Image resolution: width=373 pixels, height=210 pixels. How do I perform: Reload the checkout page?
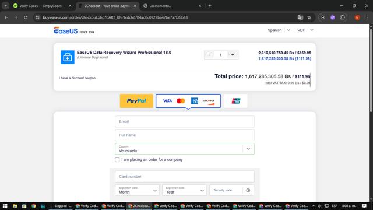pos(26,17)
